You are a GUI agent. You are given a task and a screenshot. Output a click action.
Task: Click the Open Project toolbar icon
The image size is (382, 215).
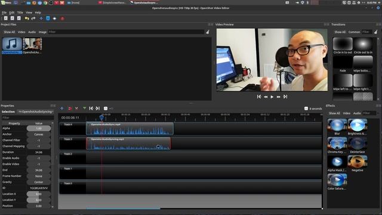[x=12, y=19]
